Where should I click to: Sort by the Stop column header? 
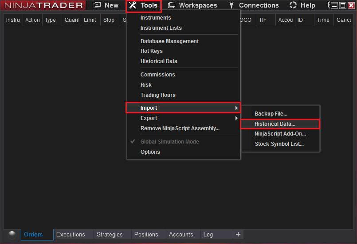tap(110, 20)
